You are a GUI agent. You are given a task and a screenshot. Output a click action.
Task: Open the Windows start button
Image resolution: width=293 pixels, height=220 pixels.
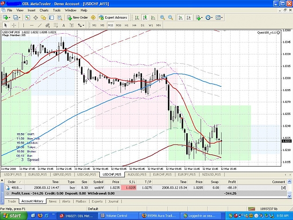pos(14,216)
